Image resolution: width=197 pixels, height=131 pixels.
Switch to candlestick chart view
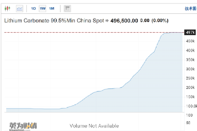tap(7, 9)
